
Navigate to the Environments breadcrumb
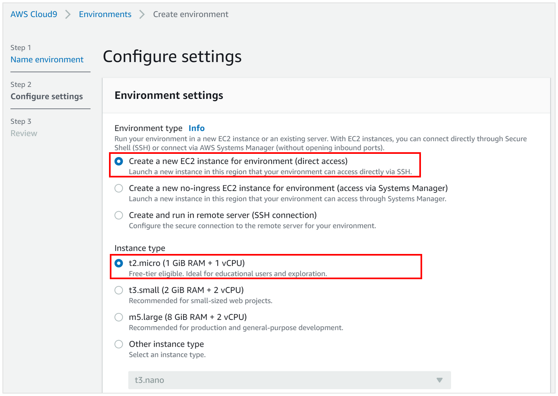point(105,14)
